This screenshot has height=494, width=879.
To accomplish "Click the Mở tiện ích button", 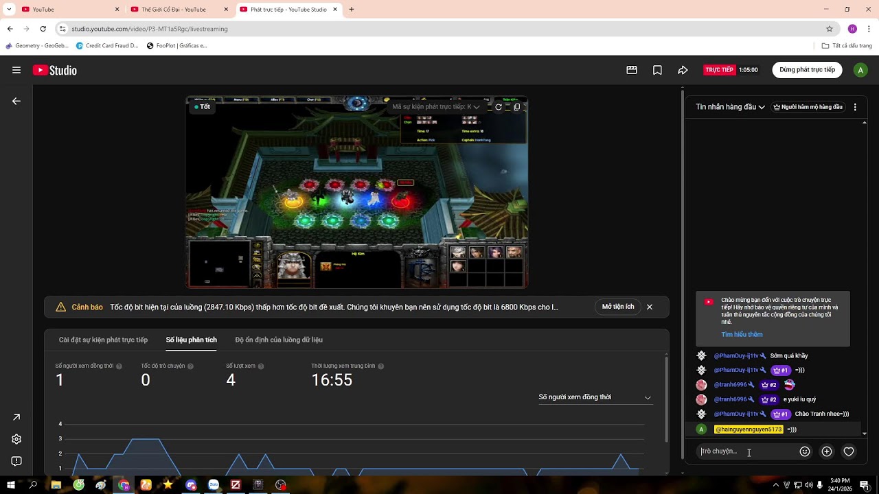I will 618,307.
